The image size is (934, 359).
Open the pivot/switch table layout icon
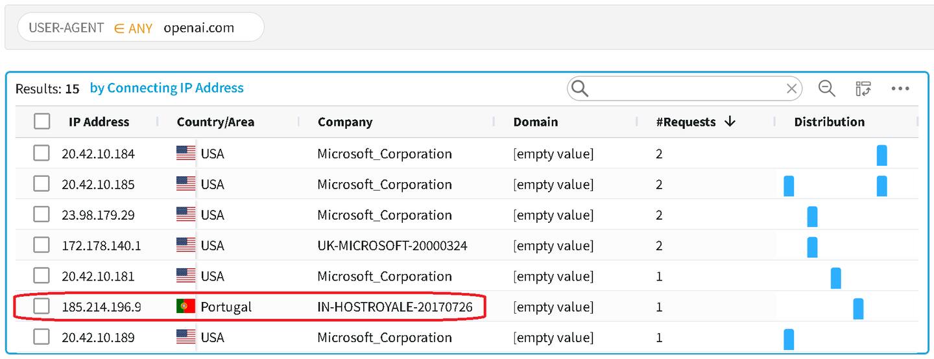[x=863, y=89]
